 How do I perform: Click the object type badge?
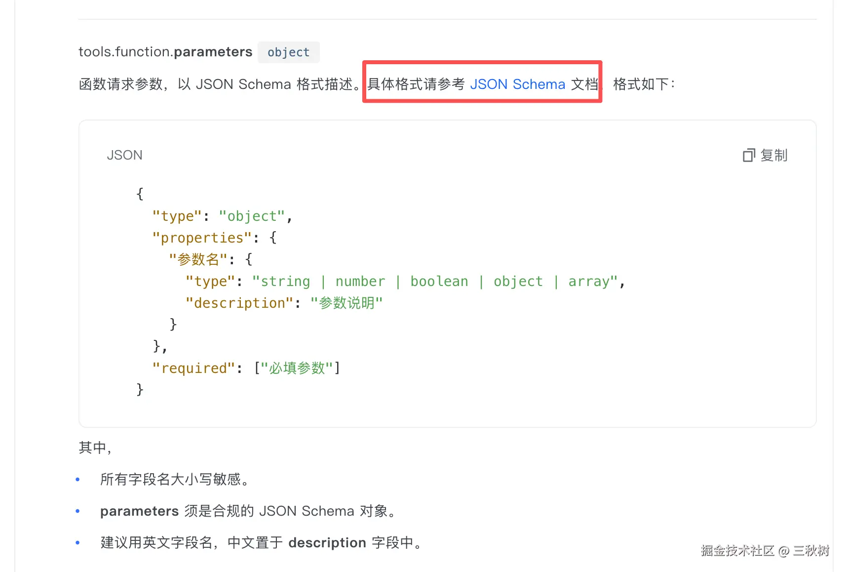[x=288, y=52]
